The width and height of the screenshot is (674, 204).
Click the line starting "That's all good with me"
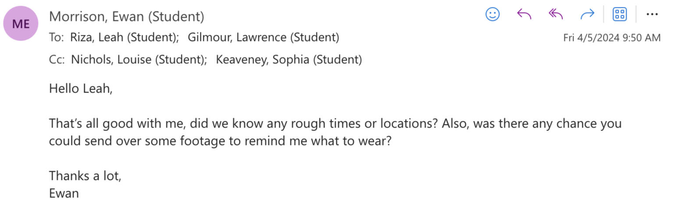(x=335, y=124)
